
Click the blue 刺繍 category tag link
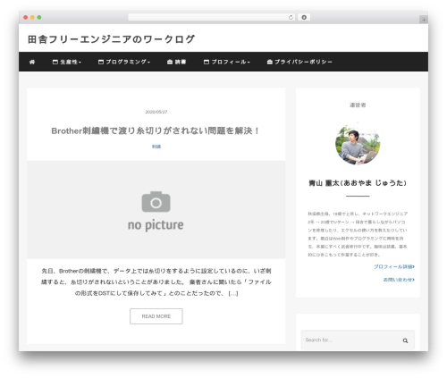(156, 147)
